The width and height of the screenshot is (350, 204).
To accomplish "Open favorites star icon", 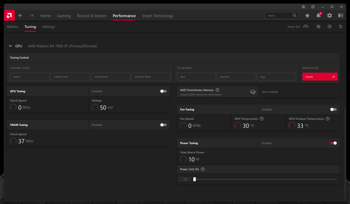I will pos(308,15).
